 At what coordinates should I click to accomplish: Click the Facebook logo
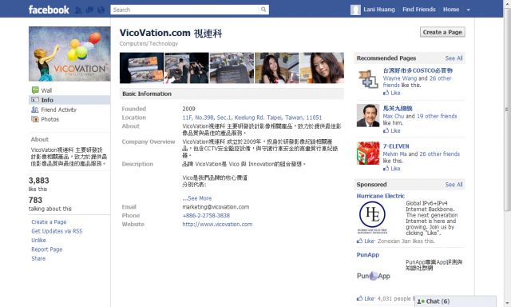click(49, 10)
